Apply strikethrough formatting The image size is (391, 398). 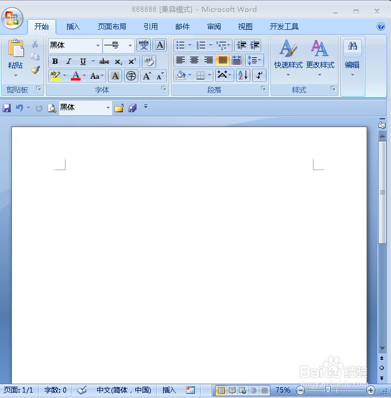point(104,61)
